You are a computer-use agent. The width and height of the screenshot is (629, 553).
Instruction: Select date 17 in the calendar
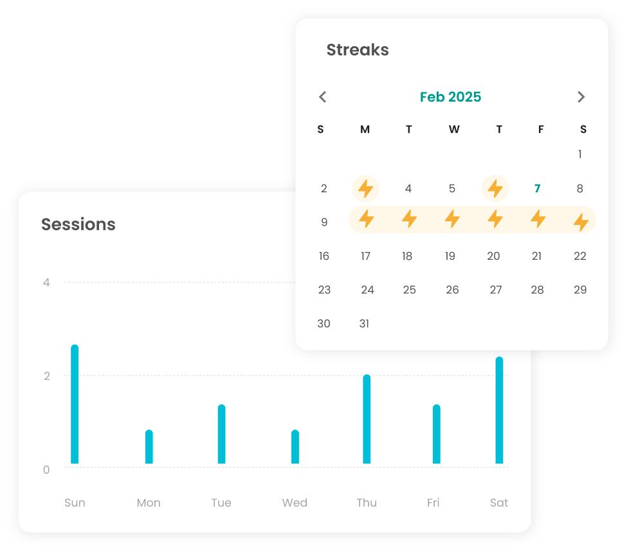365,256
